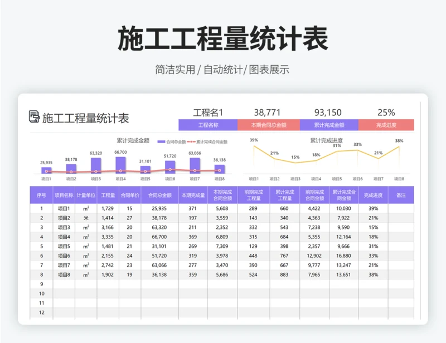Click the 31,101 data label above 项目5 bar
This screenshot has width=446, height=343.
[146, 161]
